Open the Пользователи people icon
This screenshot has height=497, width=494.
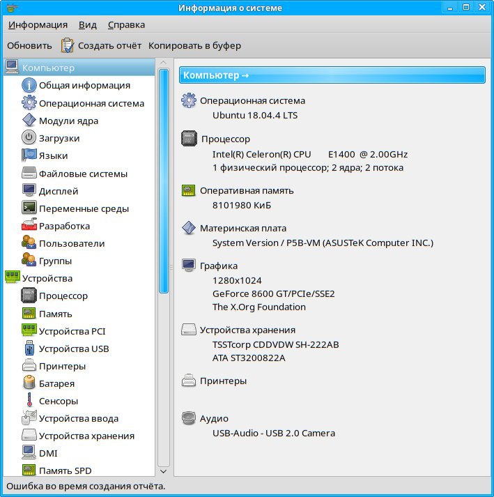pyautogui.click(x=29, y=243)
